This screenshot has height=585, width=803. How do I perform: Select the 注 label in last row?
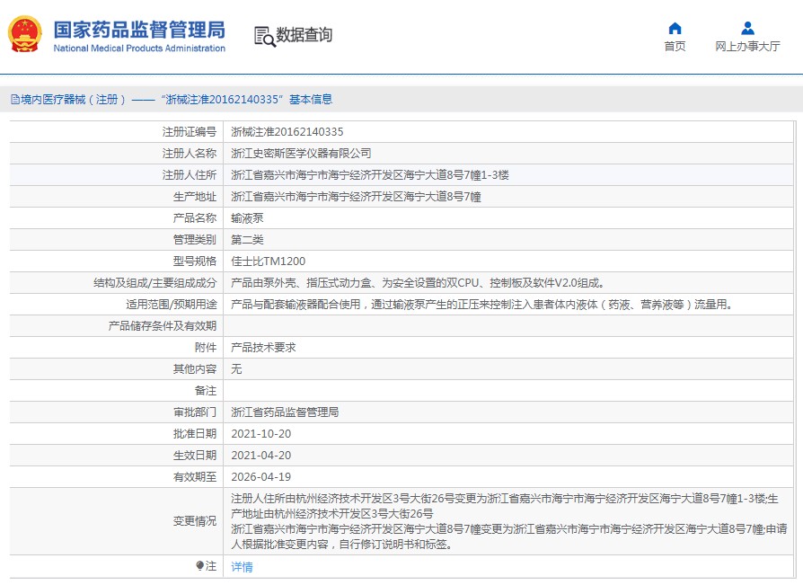coord(211,565)
